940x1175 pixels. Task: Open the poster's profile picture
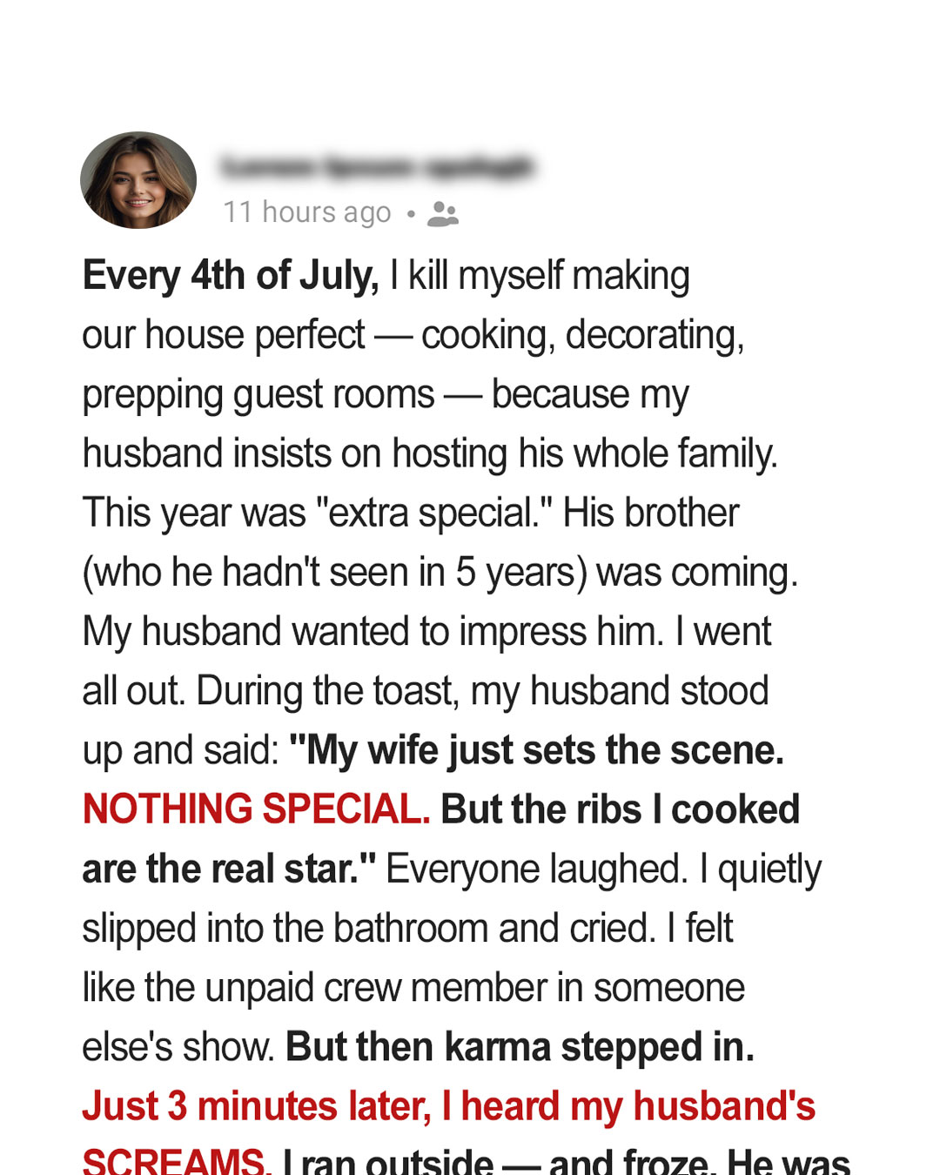click(x=138, y=180)
